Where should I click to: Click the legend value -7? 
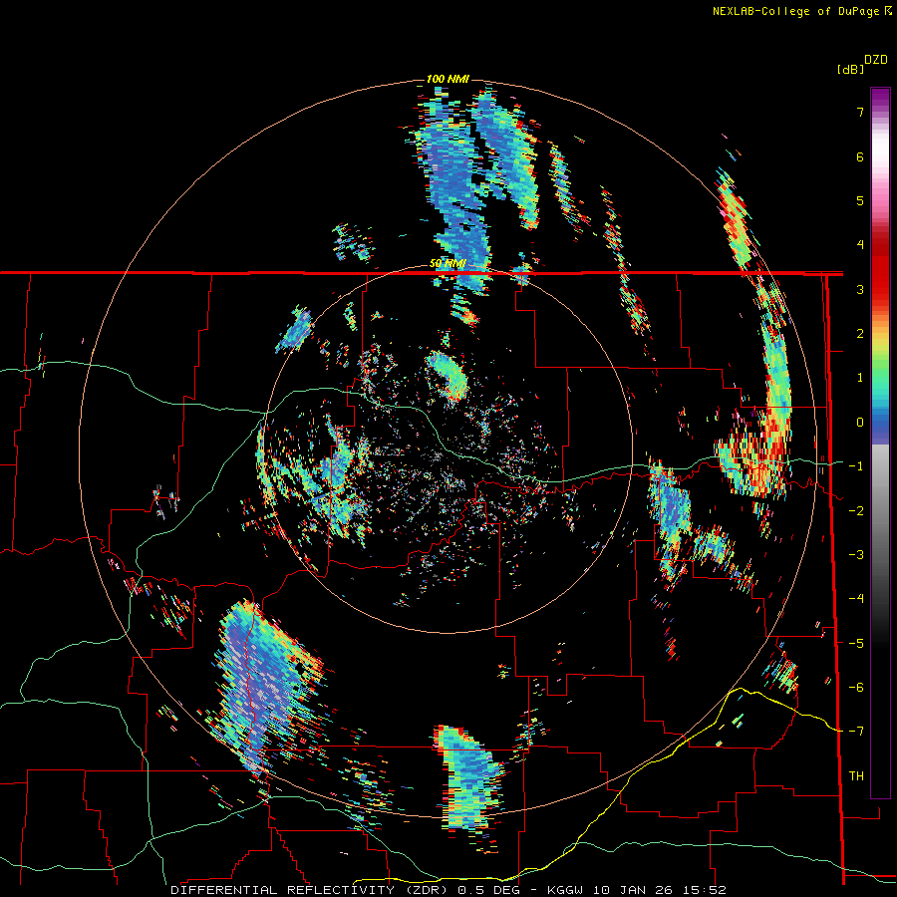[856, 732]
